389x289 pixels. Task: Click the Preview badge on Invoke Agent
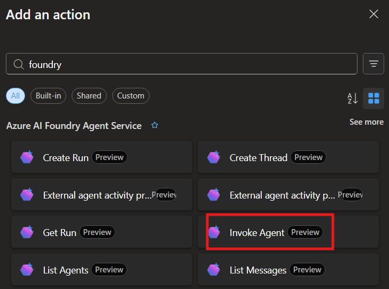pos(305,232)
